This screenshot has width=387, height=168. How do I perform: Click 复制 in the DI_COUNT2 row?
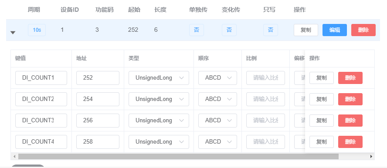pos(322,99)
